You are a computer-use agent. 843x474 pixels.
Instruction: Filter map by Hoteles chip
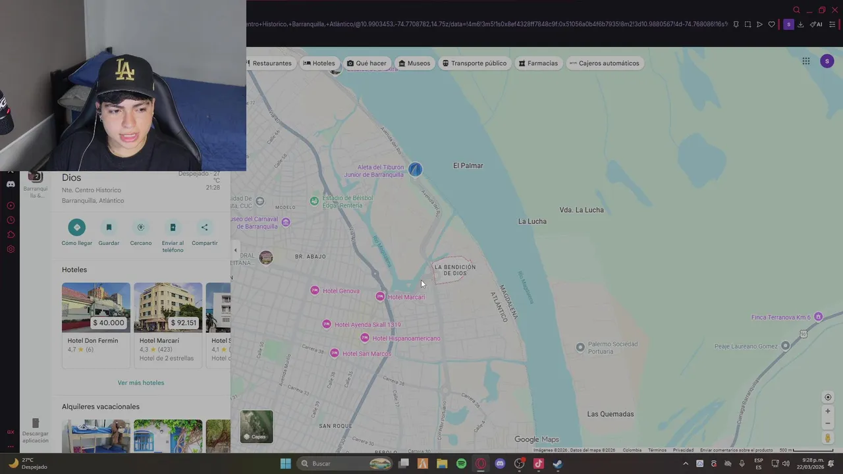point(319,63)
